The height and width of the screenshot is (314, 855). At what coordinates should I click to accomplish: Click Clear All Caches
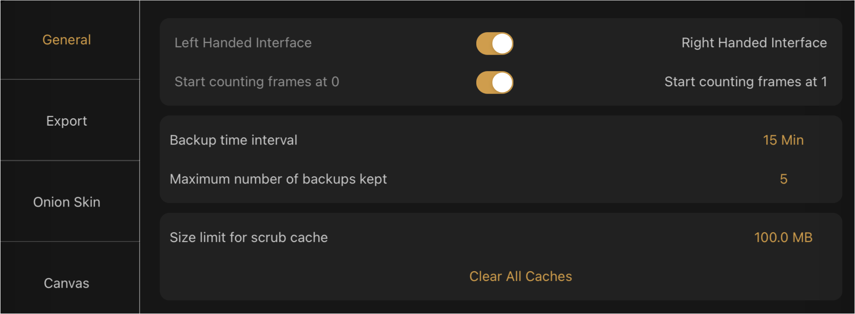click(520, 276)
